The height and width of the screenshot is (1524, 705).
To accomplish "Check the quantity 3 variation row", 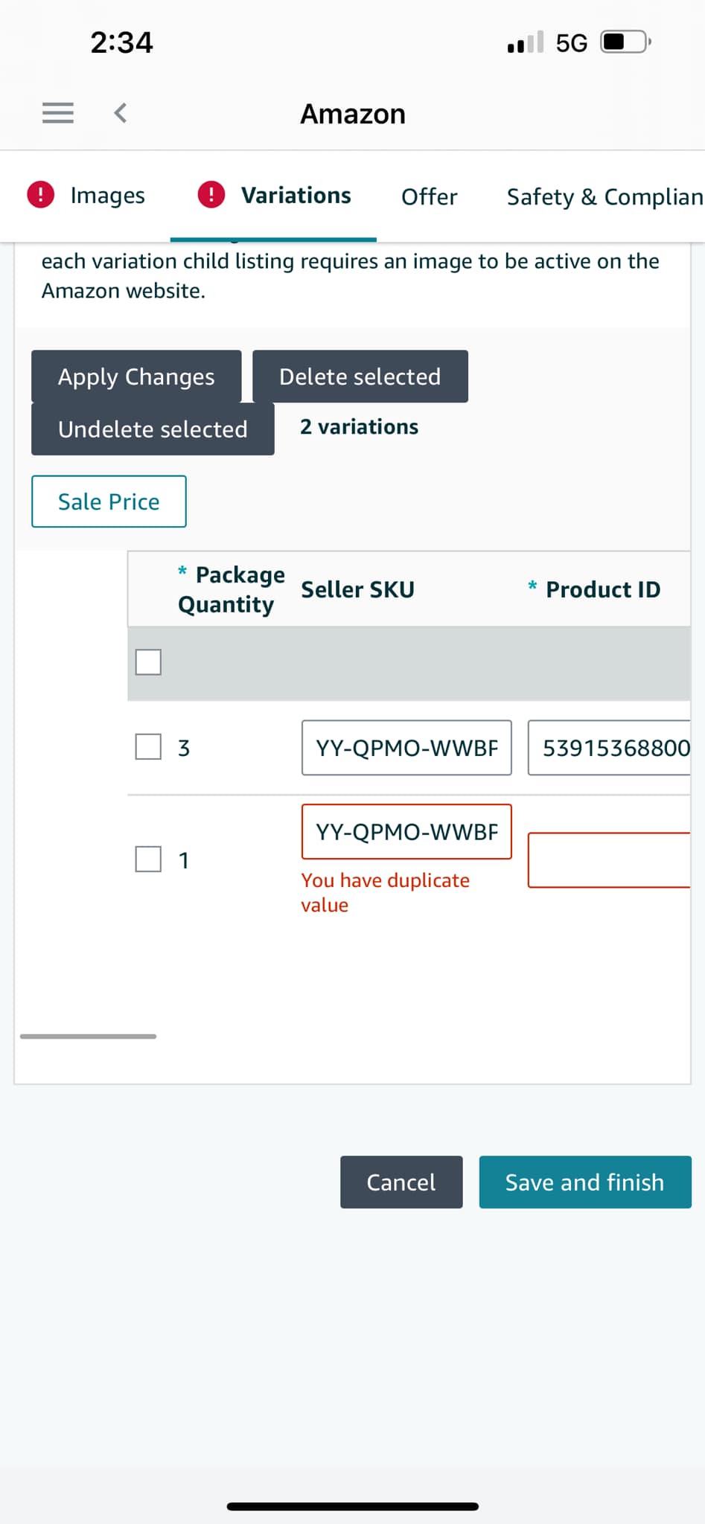I will click(148, 747).
